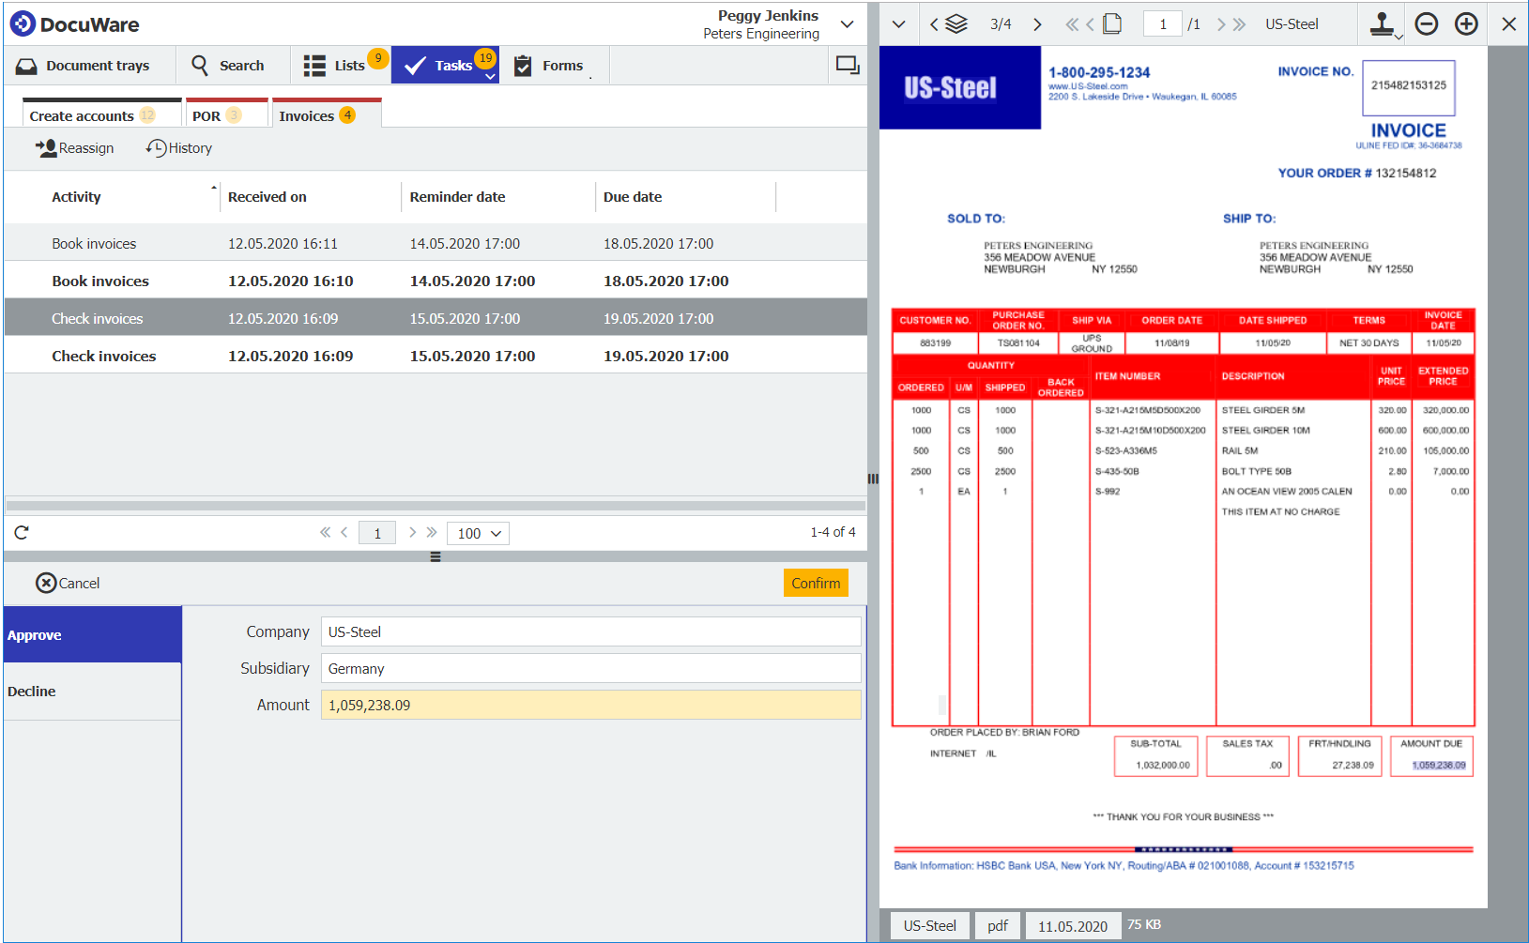The width and height of the screenshot is (1529, 943).
Task: Show the task History
Action: [177, 148]
